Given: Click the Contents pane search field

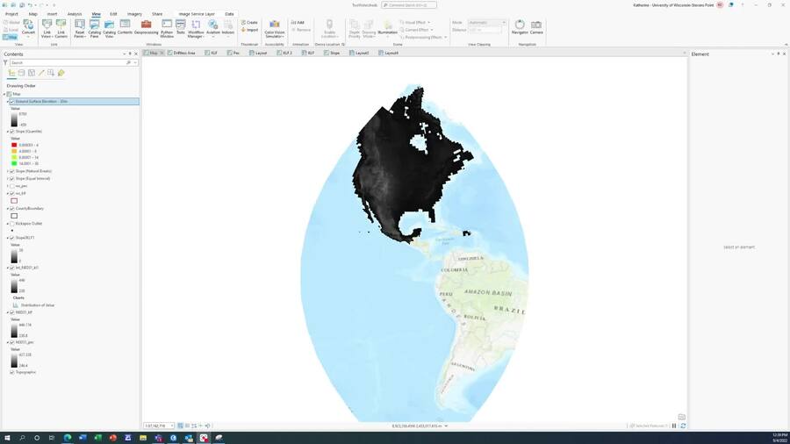Looking at the screenshot, I should [x=66, y=62].
